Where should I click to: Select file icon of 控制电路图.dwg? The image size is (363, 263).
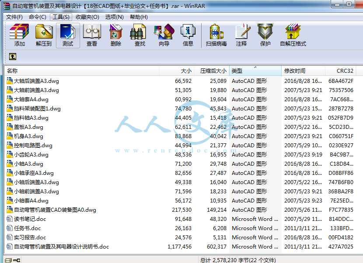10,146
